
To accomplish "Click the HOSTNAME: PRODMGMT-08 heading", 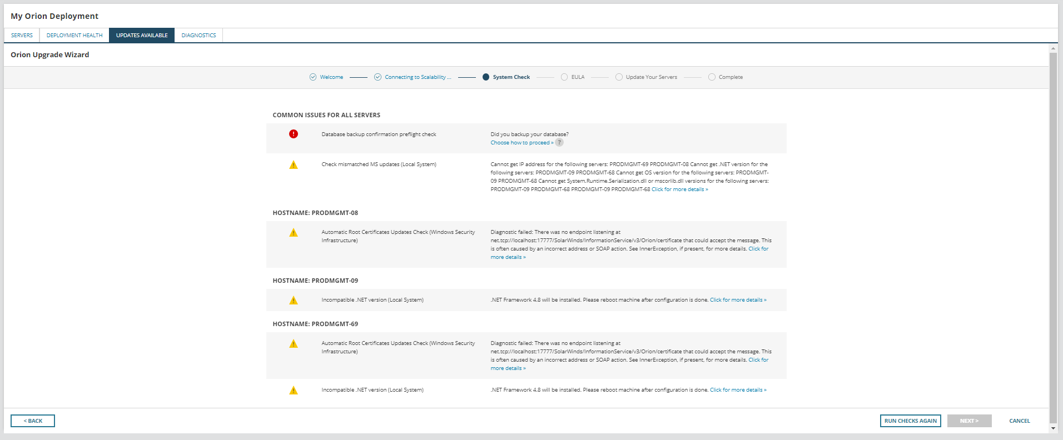I will click(315, 213).
